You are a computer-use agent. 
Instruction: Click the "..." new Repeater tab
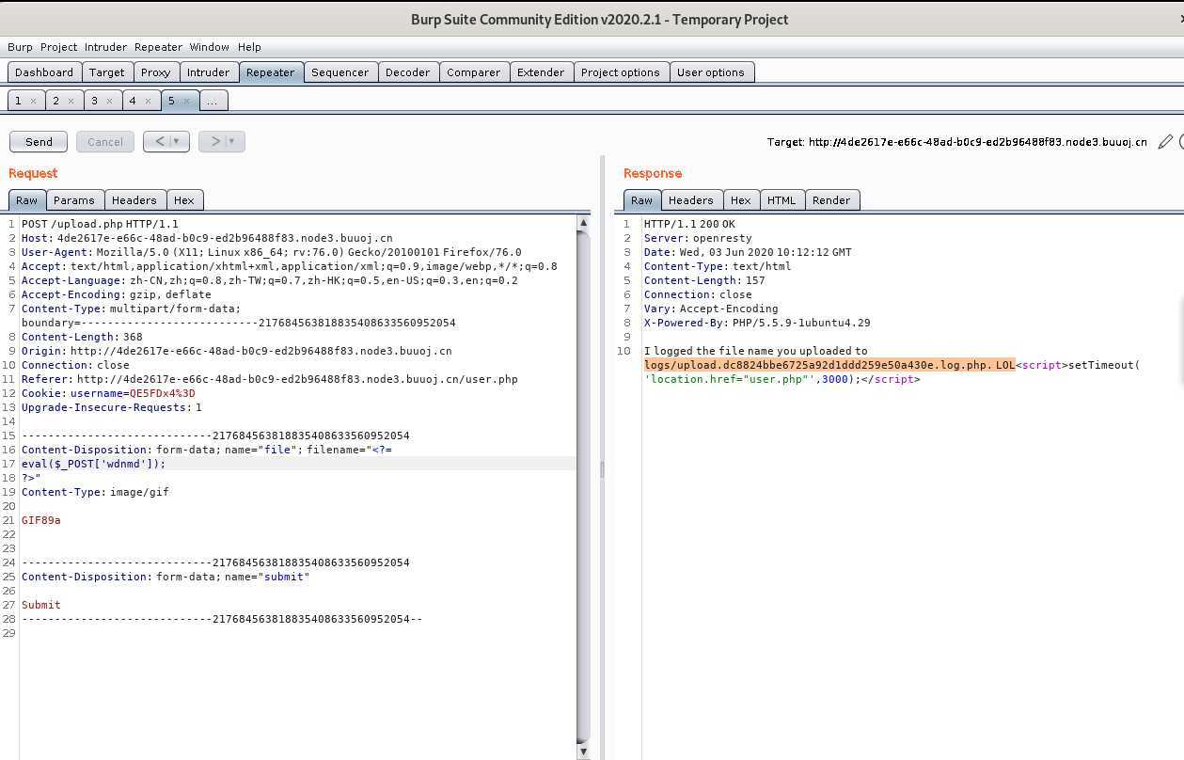213,101
